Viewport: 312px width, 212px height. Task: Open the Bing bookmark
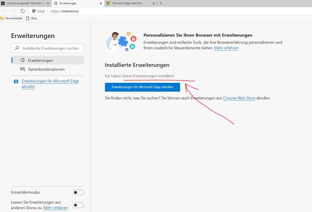coord(31,18)
